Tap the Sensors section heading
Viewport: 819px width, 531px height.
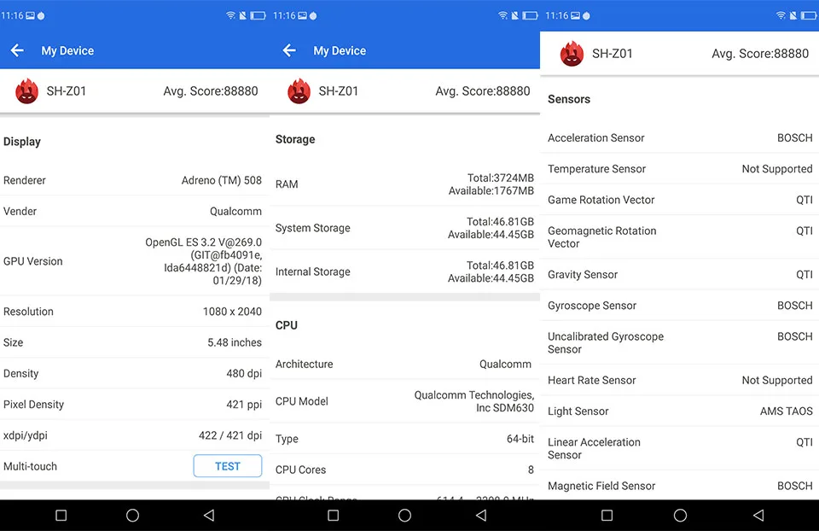point(569,99)
